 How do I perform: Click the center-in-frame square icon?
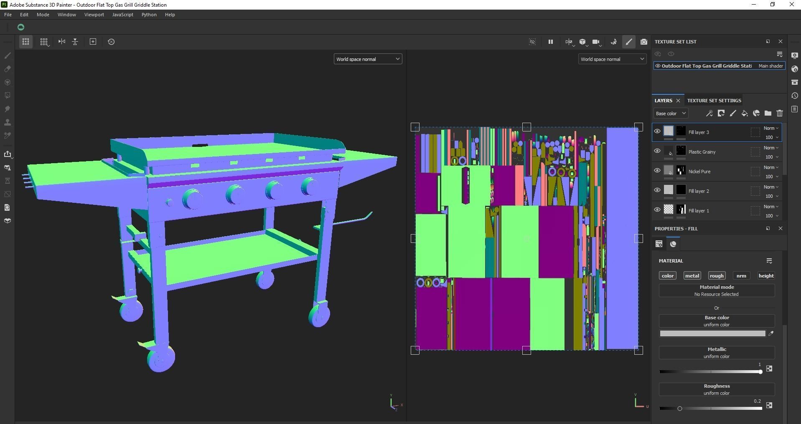[x=93, y=42]
